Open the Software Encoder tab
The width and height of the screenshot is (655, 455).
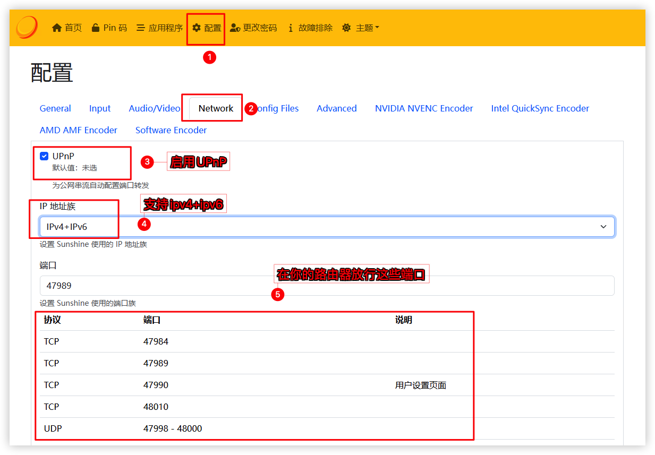tap(171, 130)
